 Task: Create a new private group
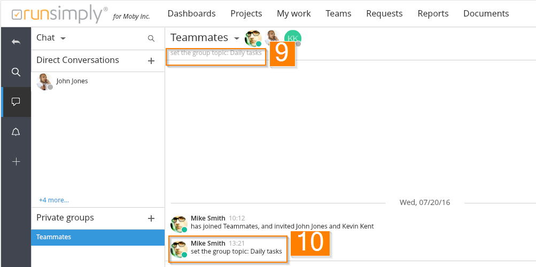point(151,218)
